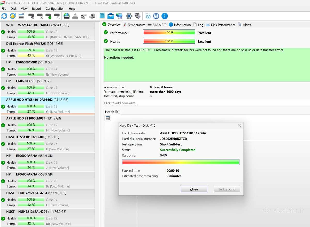
Task: Select the HGST HTS541010A9E680 disk entry
Action: [x=48, y=143]
